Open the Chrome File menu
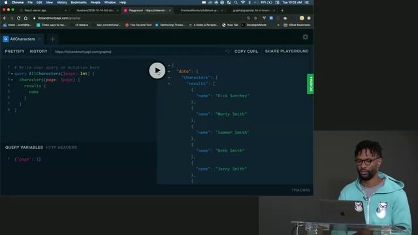The height and width of the screenshot is (235, 418). coord(30,3)
